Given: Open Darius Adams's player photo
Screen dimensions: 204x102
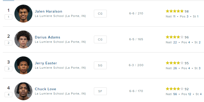Looking at the screenshot, I should (x=23, y=39).
